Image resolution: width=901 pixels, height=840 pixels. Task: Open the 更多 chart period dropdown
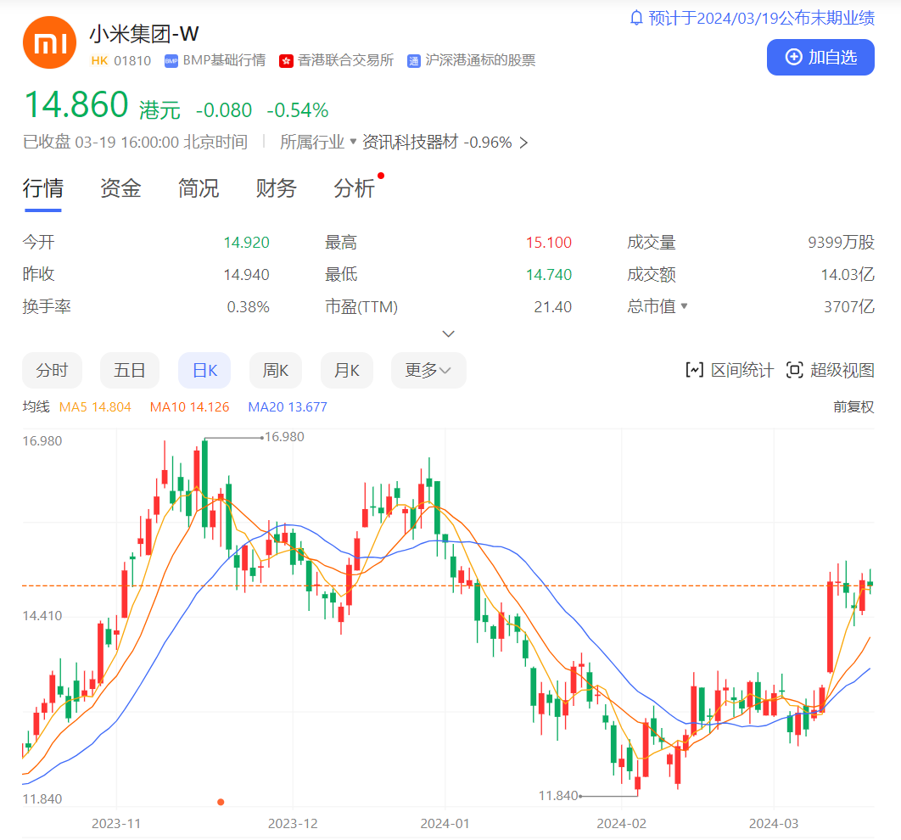428,371
